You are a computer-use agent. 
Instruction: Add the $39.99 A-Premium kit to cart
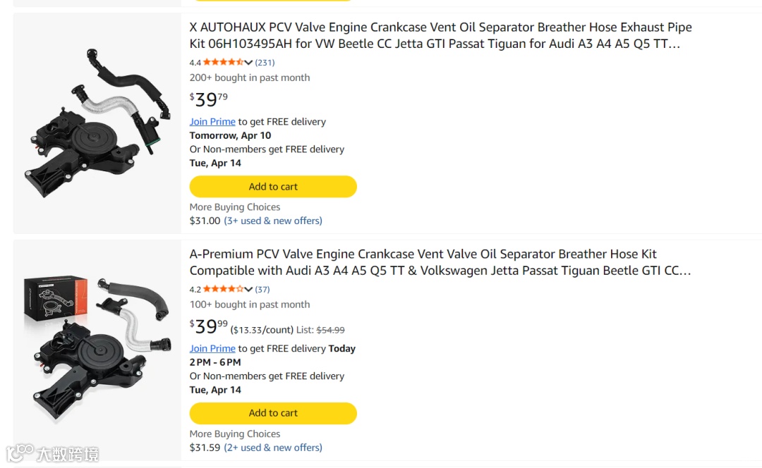[x=273, y=413]
